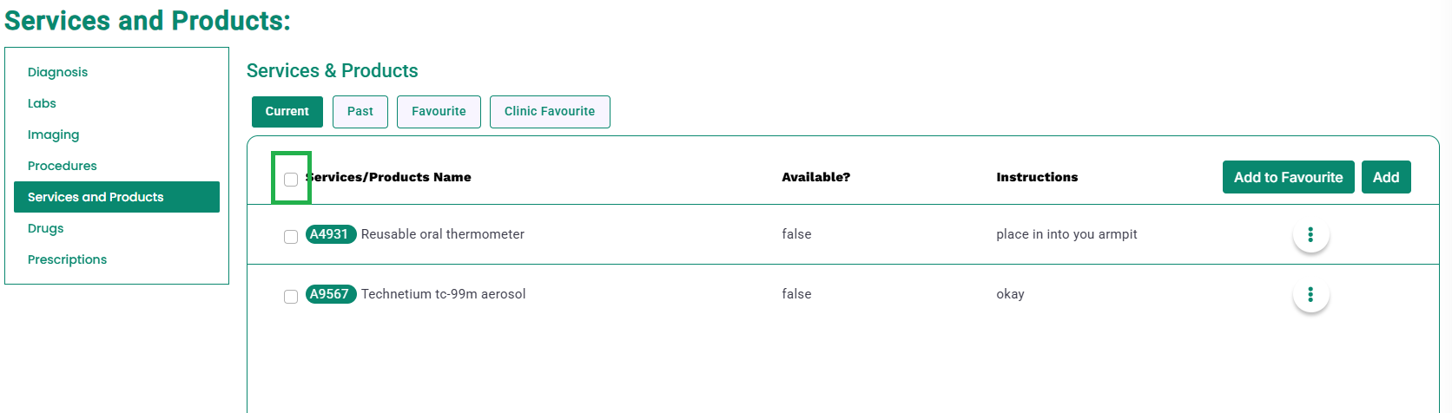Click the Add button
Viewport: 1452px width, 413px height.
(1386, 177)
